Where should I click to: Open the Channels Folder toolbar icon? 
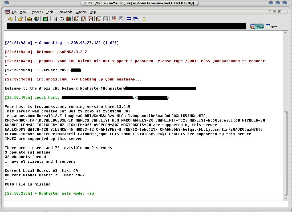pyautogui.click(x=29, y=19)
